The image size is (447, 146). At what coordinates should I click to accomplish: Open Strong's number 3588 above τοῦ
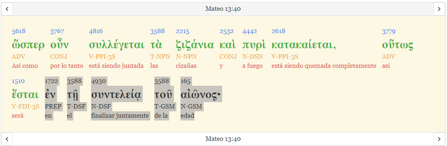[x=162, y=81]
